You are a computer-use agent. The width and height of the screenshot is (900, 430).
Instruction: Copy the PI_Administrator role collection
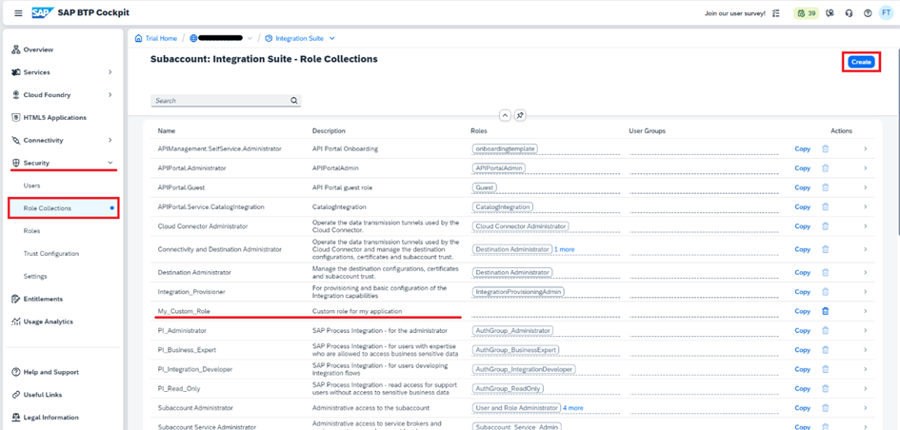point(803,331)
